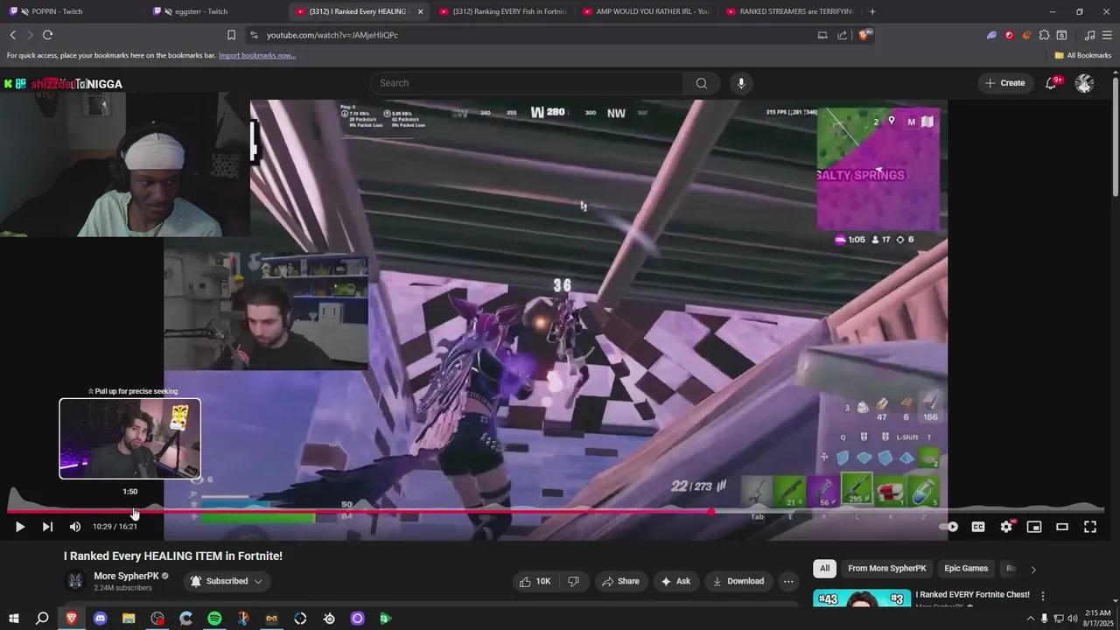Screen dimensions: 1120x630
Task: Click the red progress scrubber dot
Action: [x=711, y=512]
